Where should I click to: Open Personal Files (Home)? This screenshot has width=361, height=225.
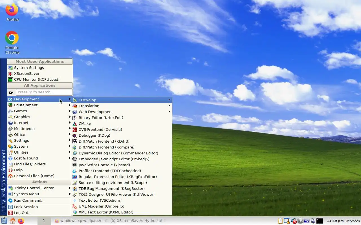click(x=39, y=176)
